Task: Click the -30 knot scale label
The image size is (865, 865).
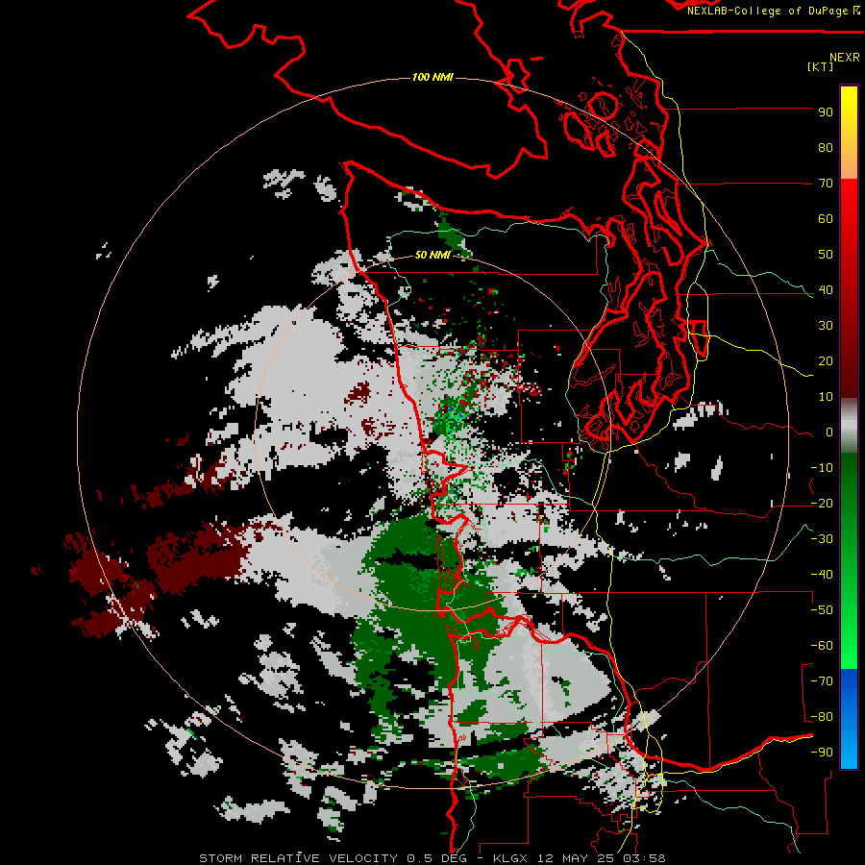Action: click(822, 539)
